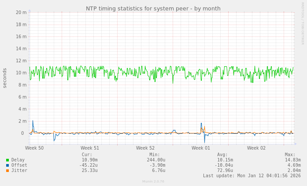Click Delay current value '10.90m'

coord(90,160)
